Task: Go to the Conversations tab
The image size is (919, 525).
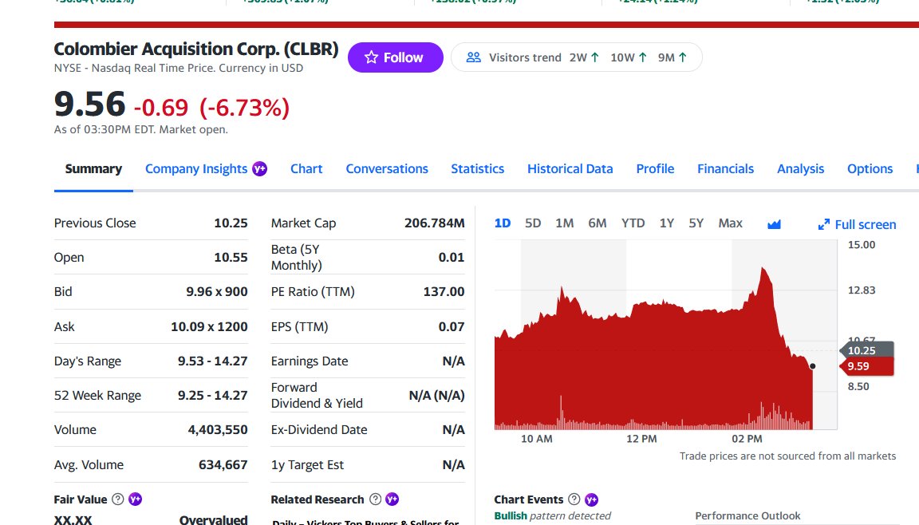Action: (387, 169)
